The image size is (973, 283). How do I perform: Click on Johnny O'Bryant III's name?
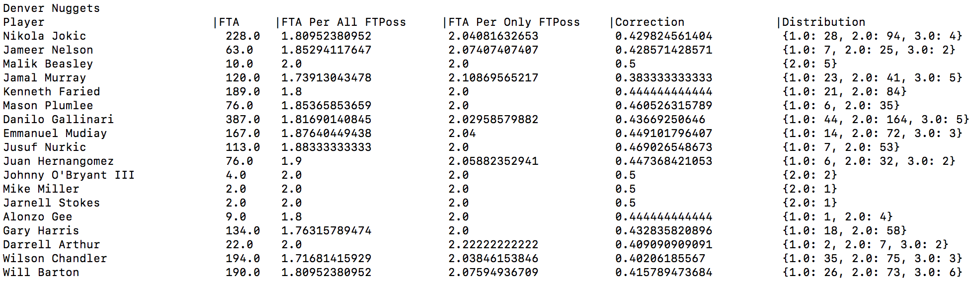[x=69, y=175]
